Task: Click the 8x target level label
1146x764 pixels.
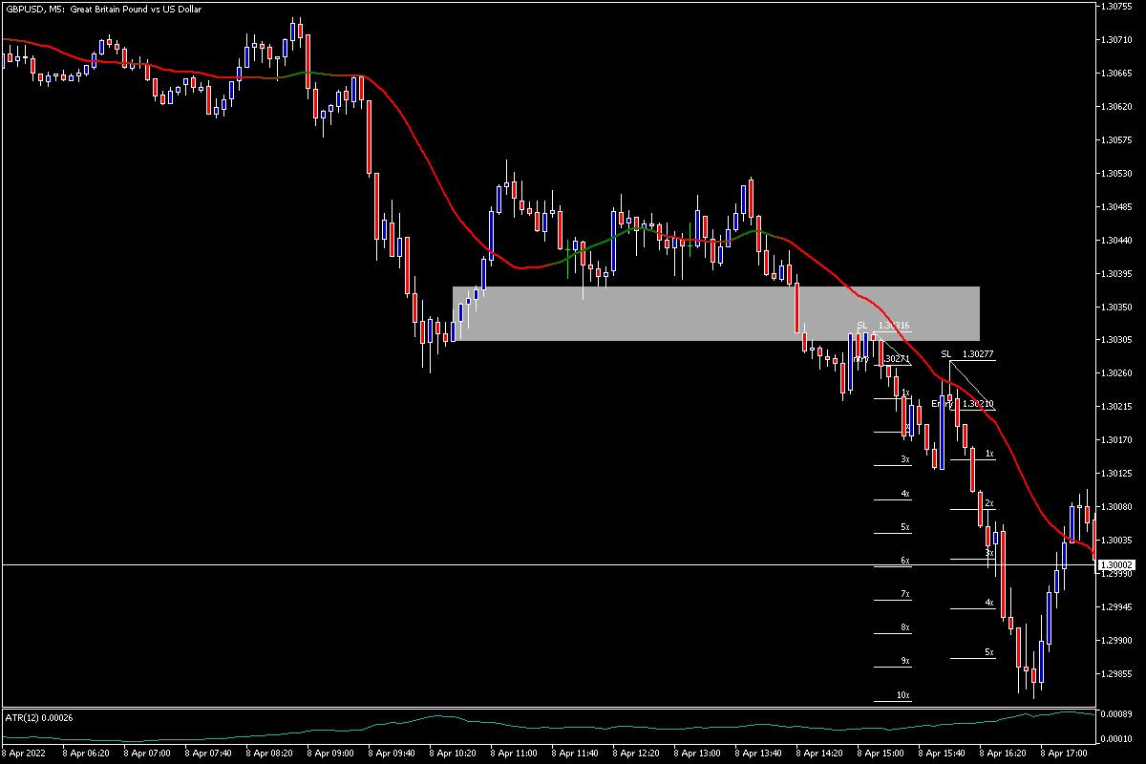Action: pos(904,627)
